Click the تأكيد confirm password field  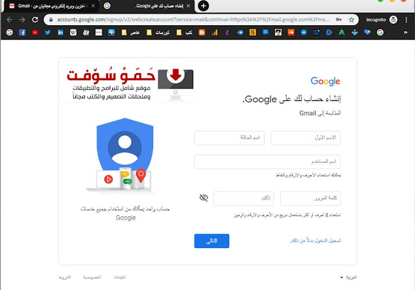coord(244,198)
